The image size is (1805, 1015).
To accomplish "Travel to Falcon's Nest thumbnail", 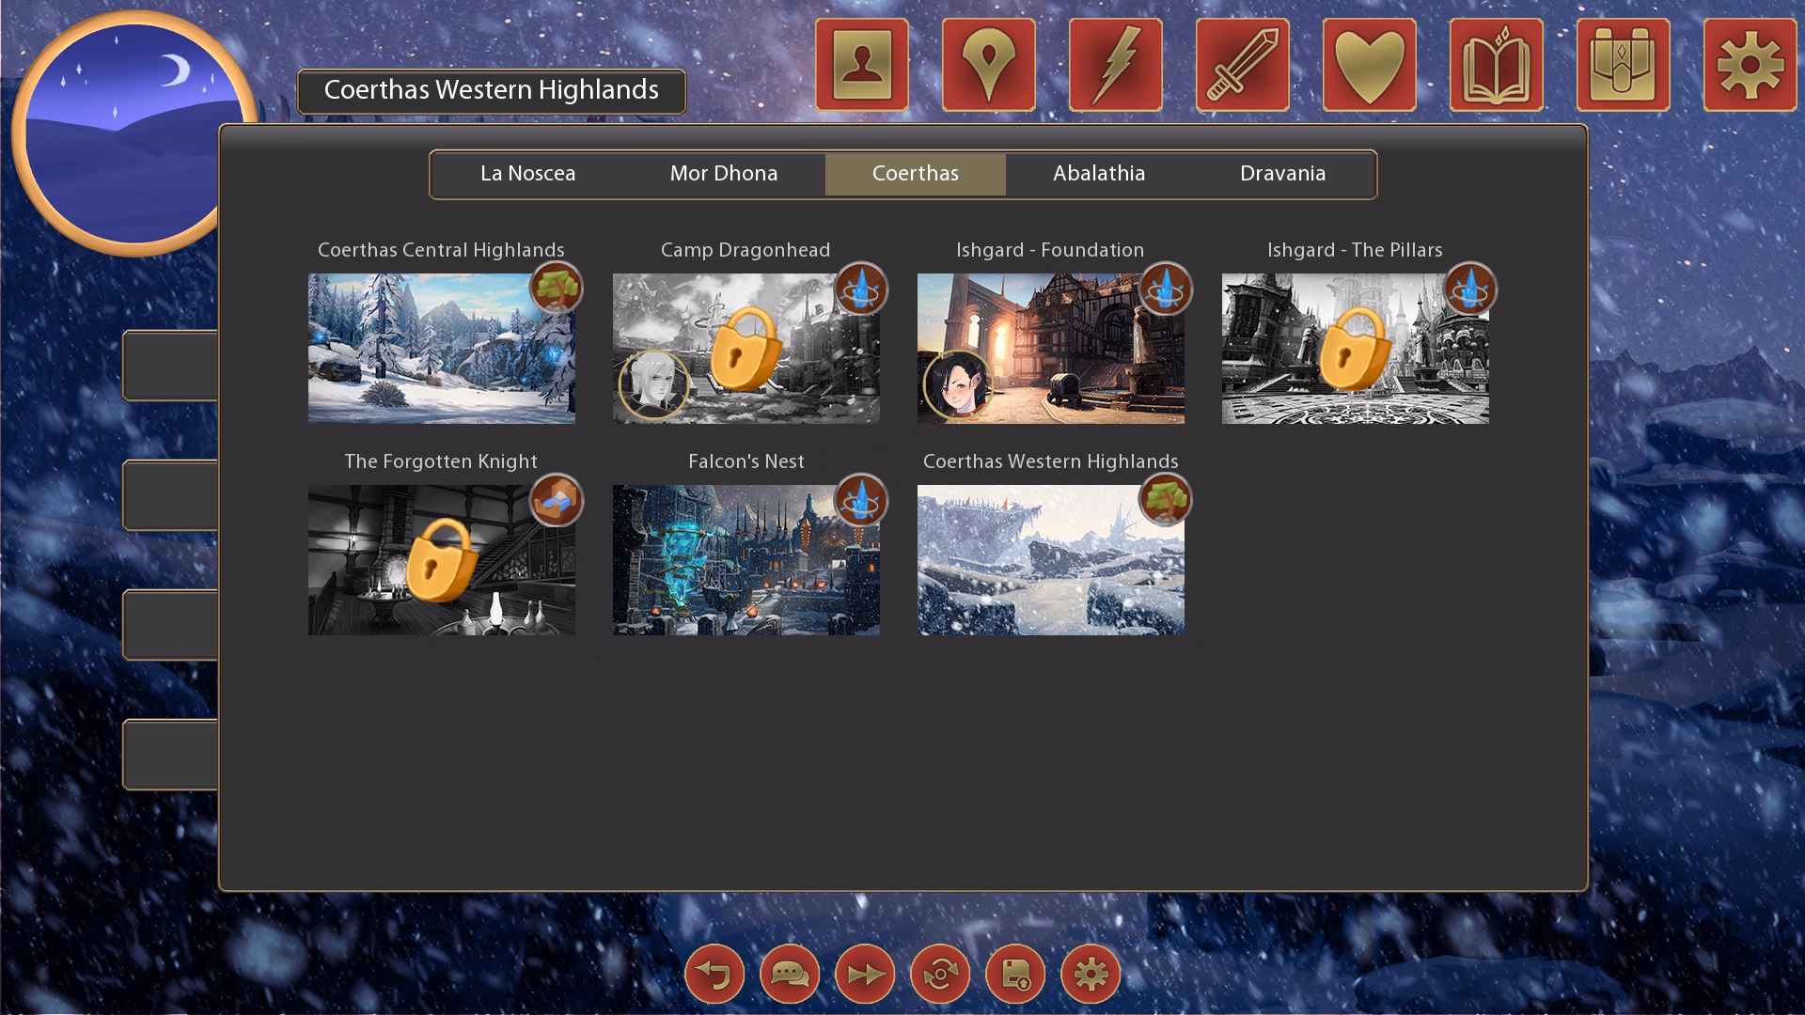I will click(x=746, y=560).
